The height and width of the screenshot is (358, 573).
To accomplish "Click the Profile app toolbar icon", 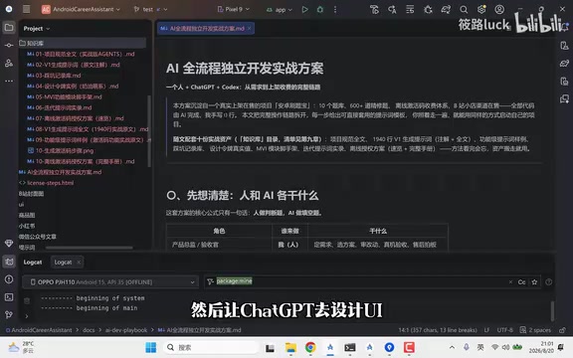I will click(374, 10).
